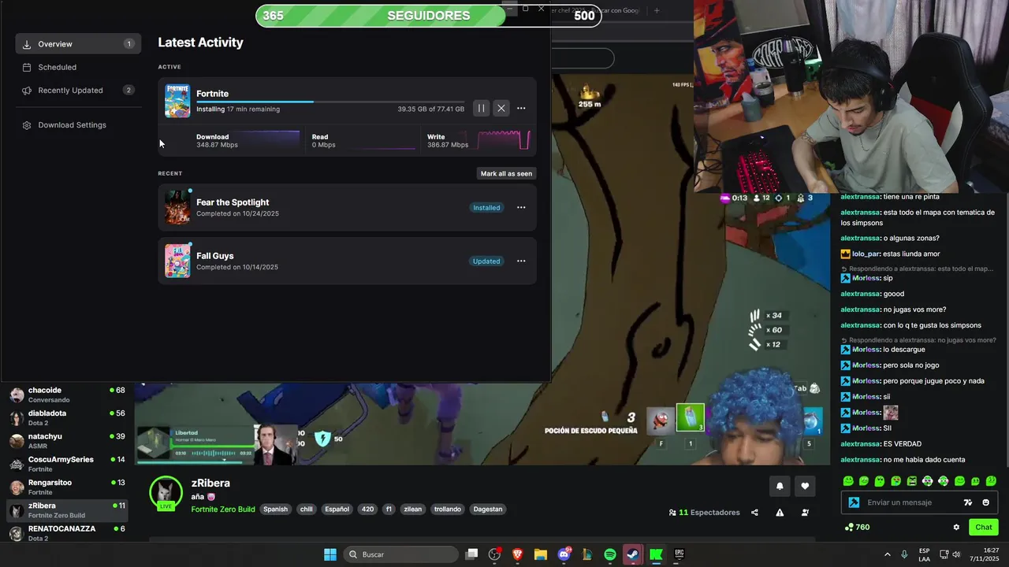This screenshot has width=1009, height=567.
Task: Cancel the Fortnite installation
Action: click(x=501, y=108)
